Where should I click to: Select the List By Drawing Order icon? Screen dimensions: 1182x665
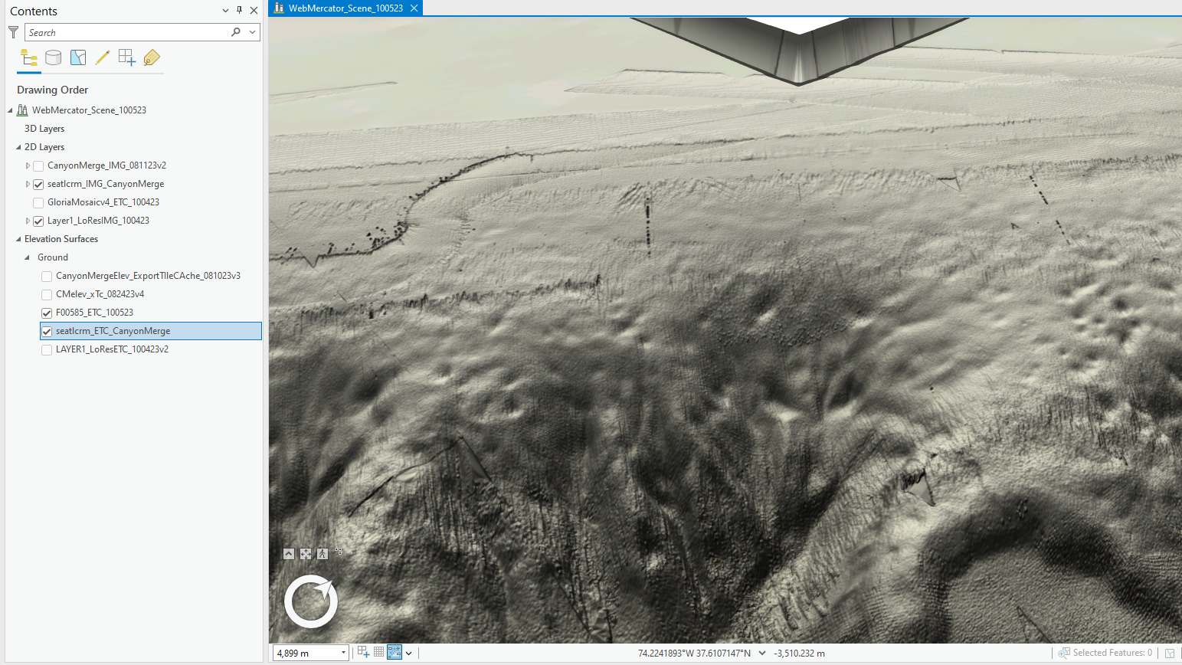pos(28,57)
